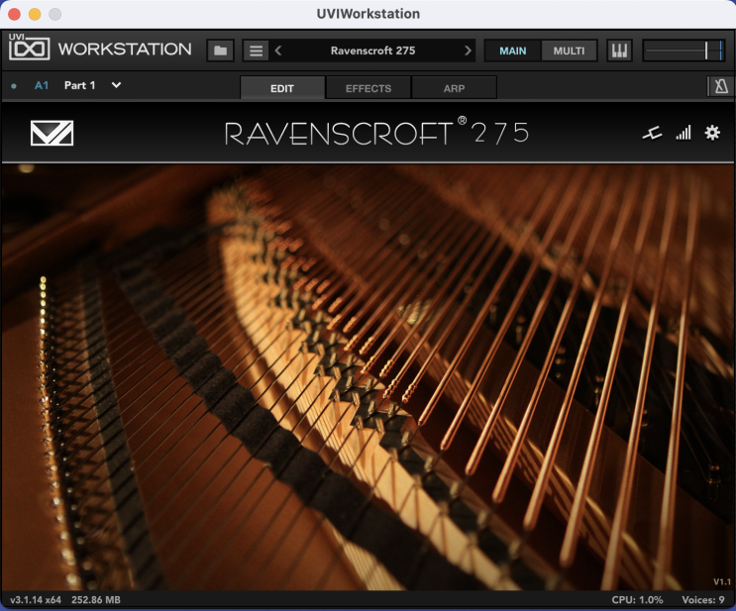Show the virtual keyboard with piano icon
This screenshot has height=611, width=736.
pyautogui.click(x=619, y=51)
